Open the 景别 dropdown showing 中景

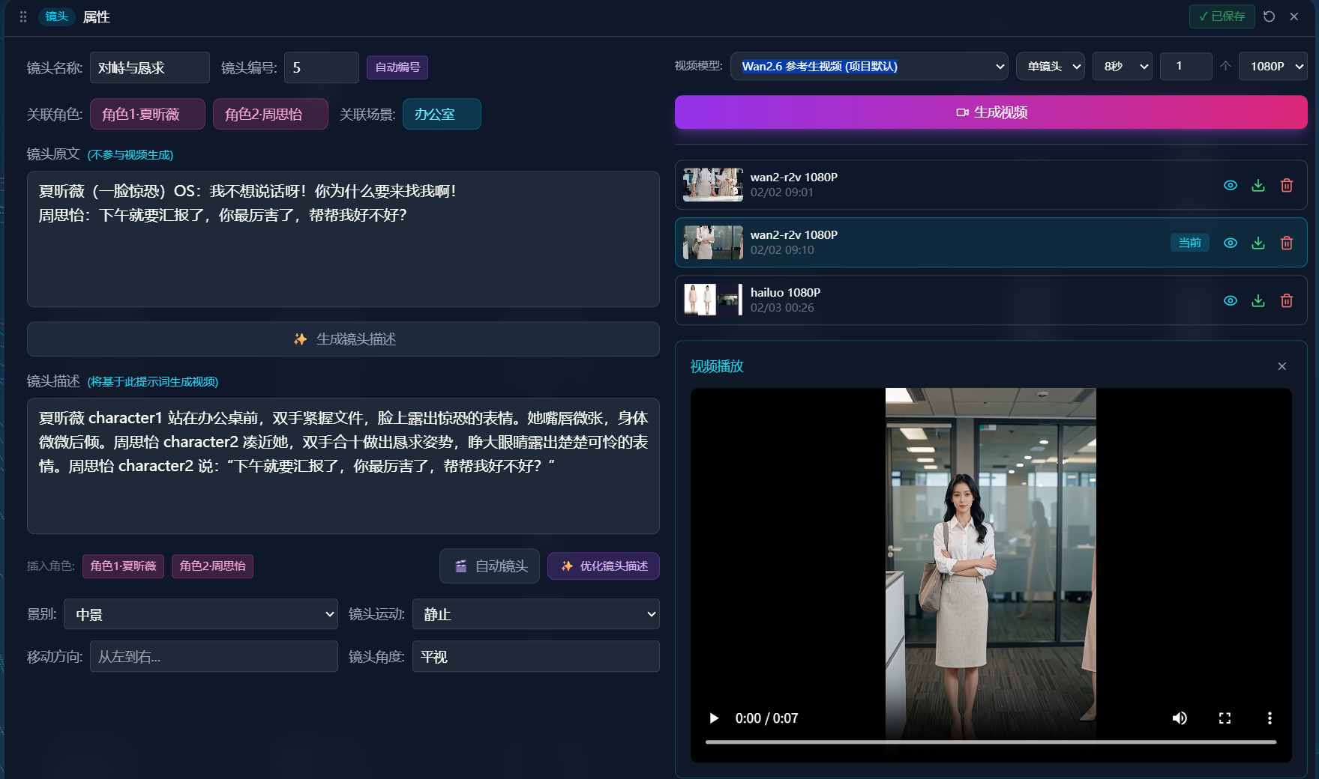pos(200,615)
